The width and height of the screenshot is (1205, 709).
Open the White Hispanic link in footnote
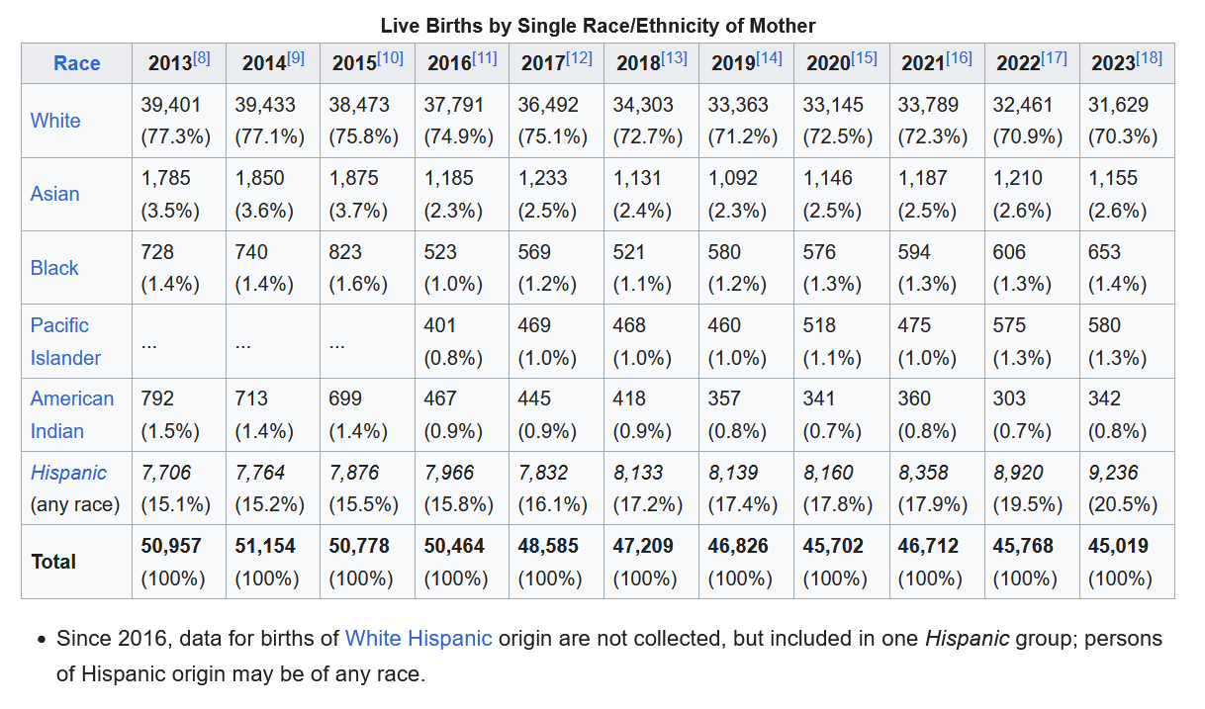418,639
